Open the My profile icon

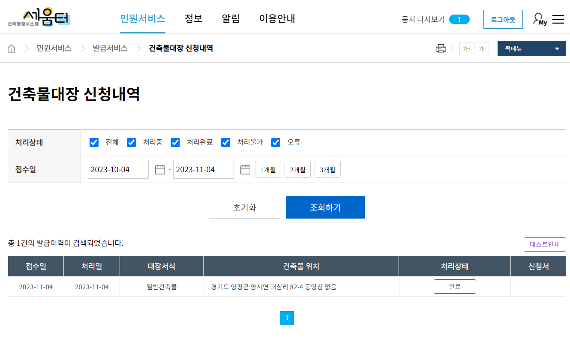539,19
